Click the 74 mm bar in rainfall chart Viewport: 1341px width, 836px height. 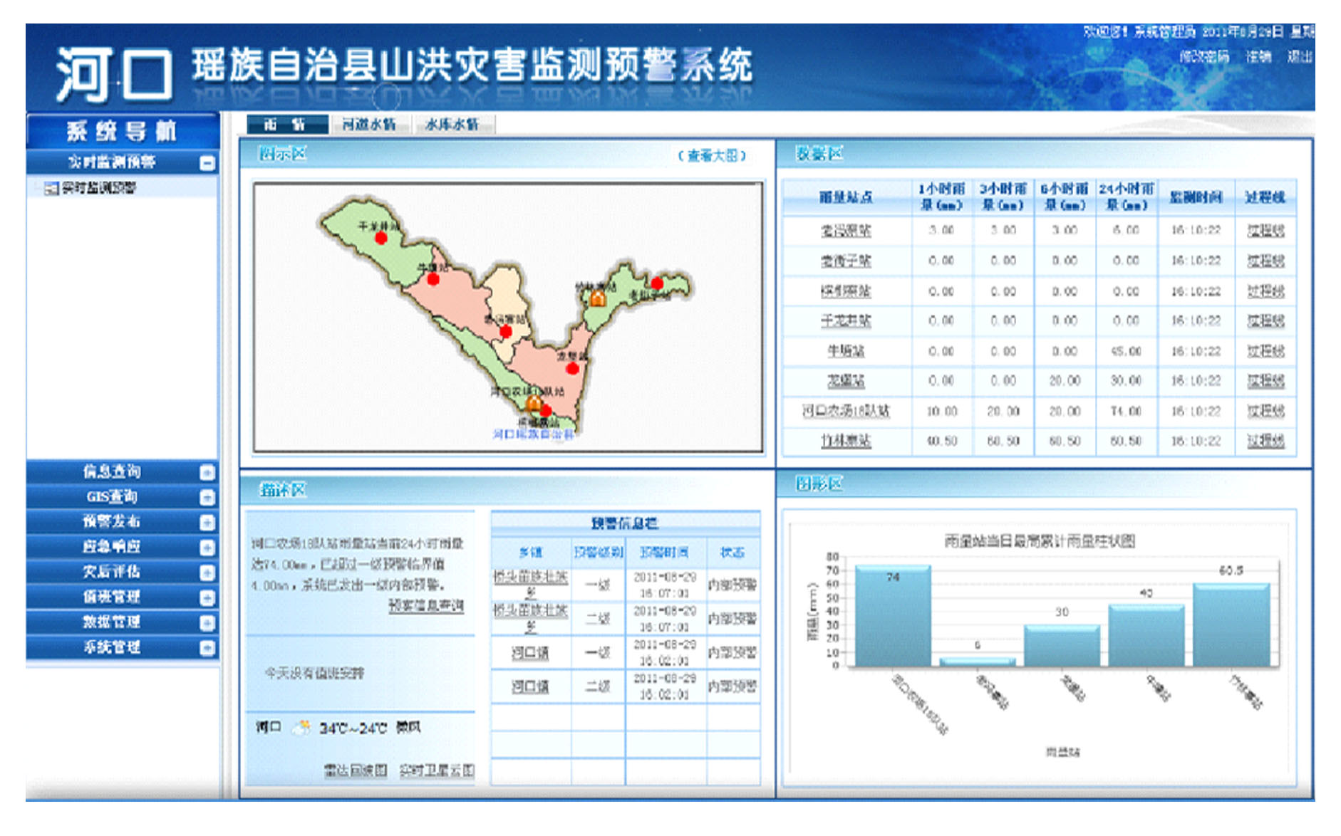click(892, 617)
